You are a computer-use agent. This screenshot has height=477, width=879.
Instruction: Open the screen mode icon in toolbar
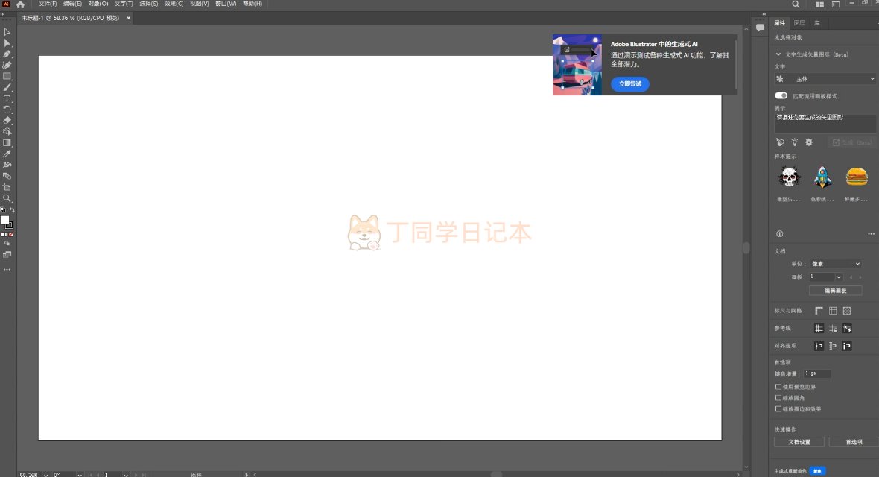[7, 255]
